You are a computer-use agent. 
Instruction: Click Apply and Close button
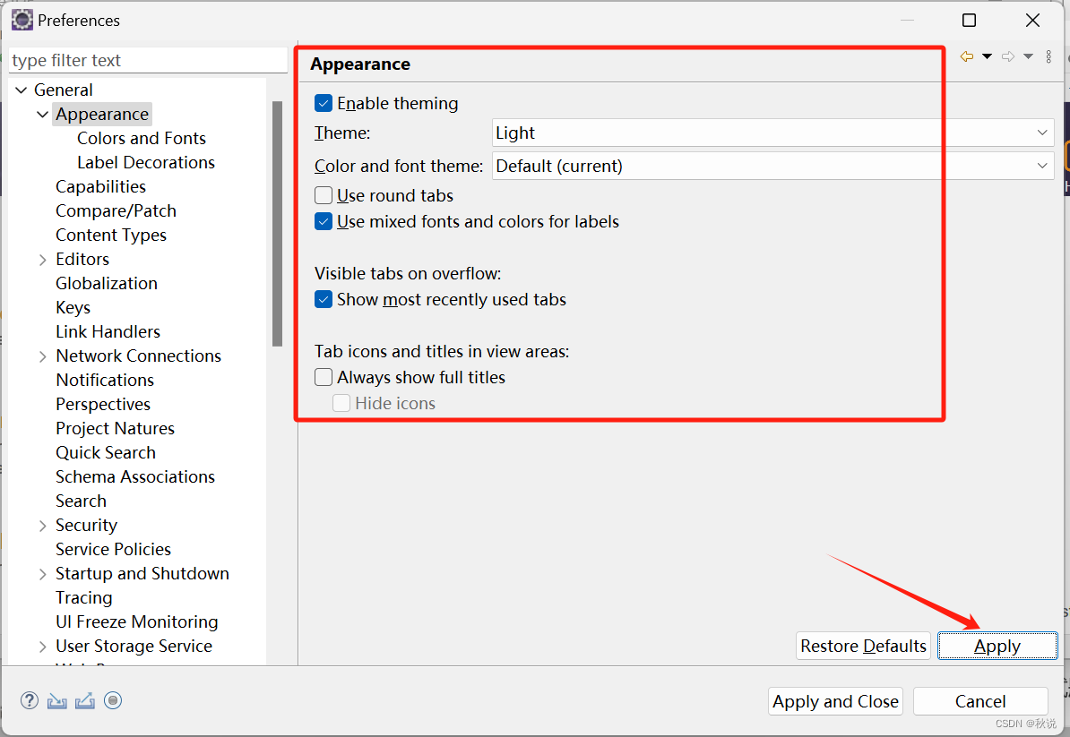tap(835, 701)
